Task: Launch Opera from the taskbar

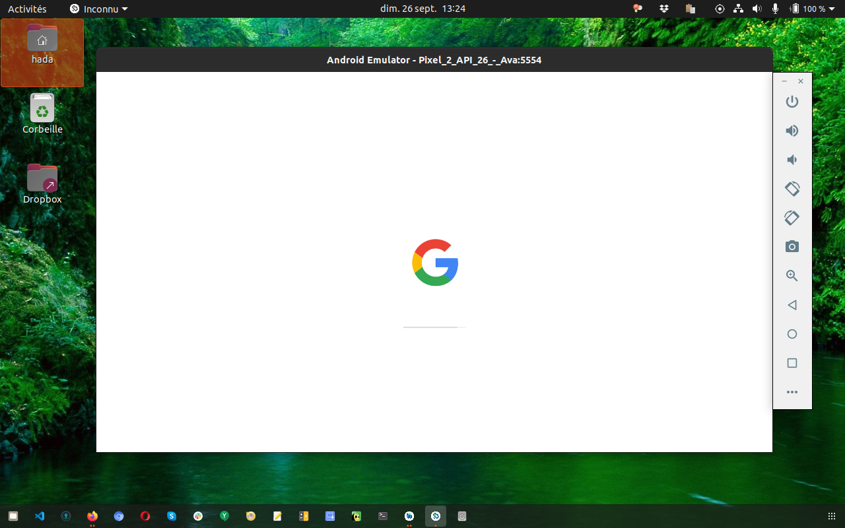Action: [145, 516]
